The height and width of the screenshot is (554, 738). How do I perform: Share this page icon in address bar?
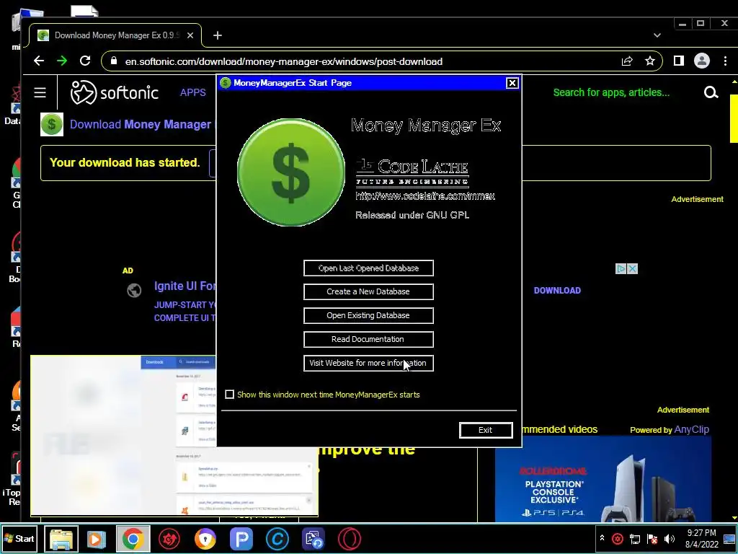pos(627,61)
